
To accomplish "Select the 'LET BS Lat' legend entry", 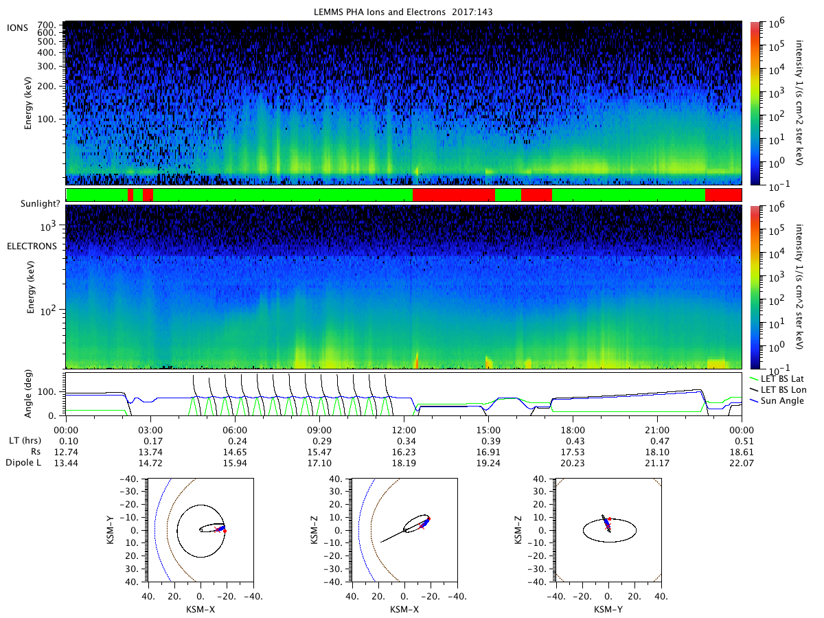I will (781, 378).
